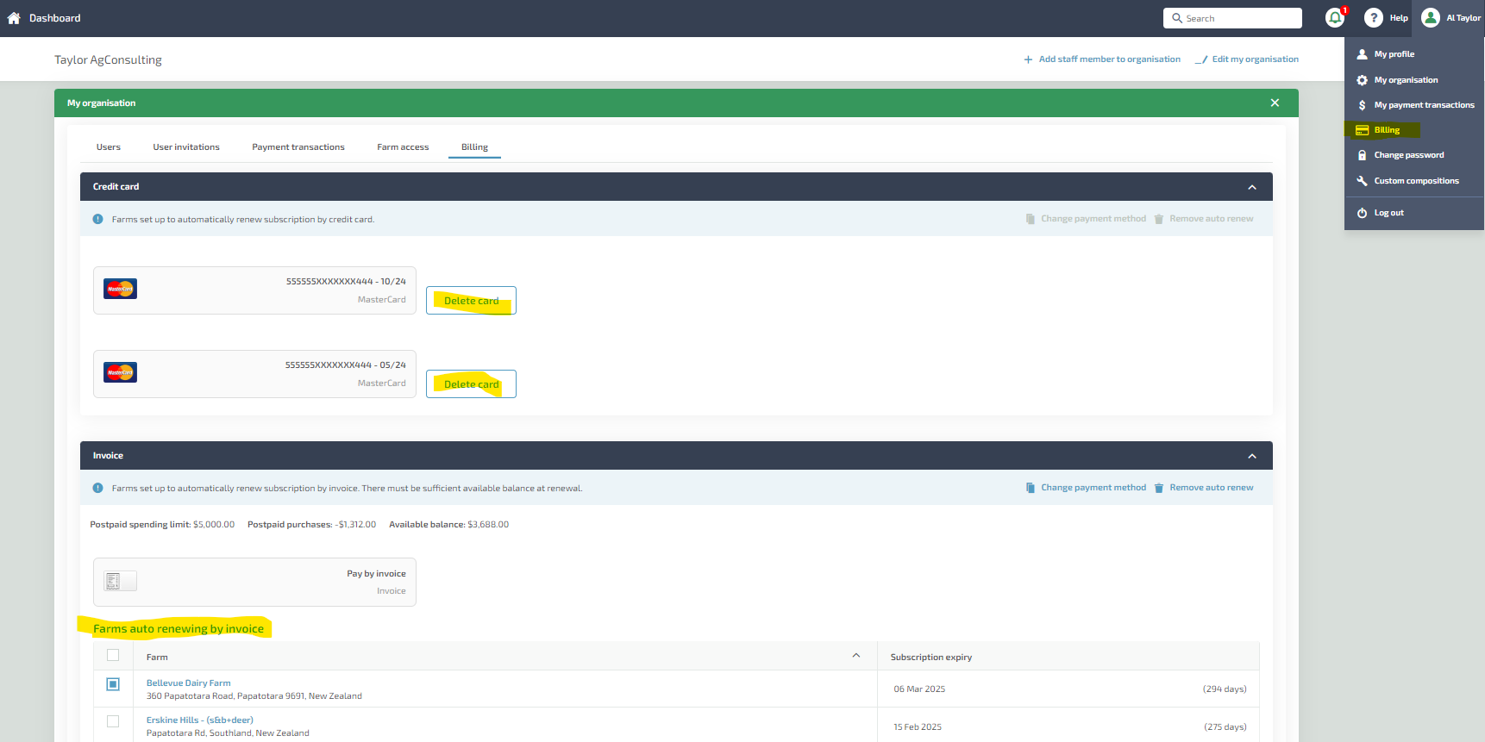Collapse the Credit card section
The width and height of the screenshot is (1485, 742).
(1251, 187)
